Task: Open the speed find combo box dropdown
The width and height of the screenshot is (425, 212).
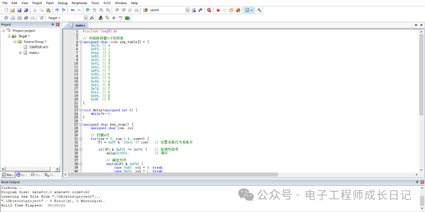Action: coord(188,10)
